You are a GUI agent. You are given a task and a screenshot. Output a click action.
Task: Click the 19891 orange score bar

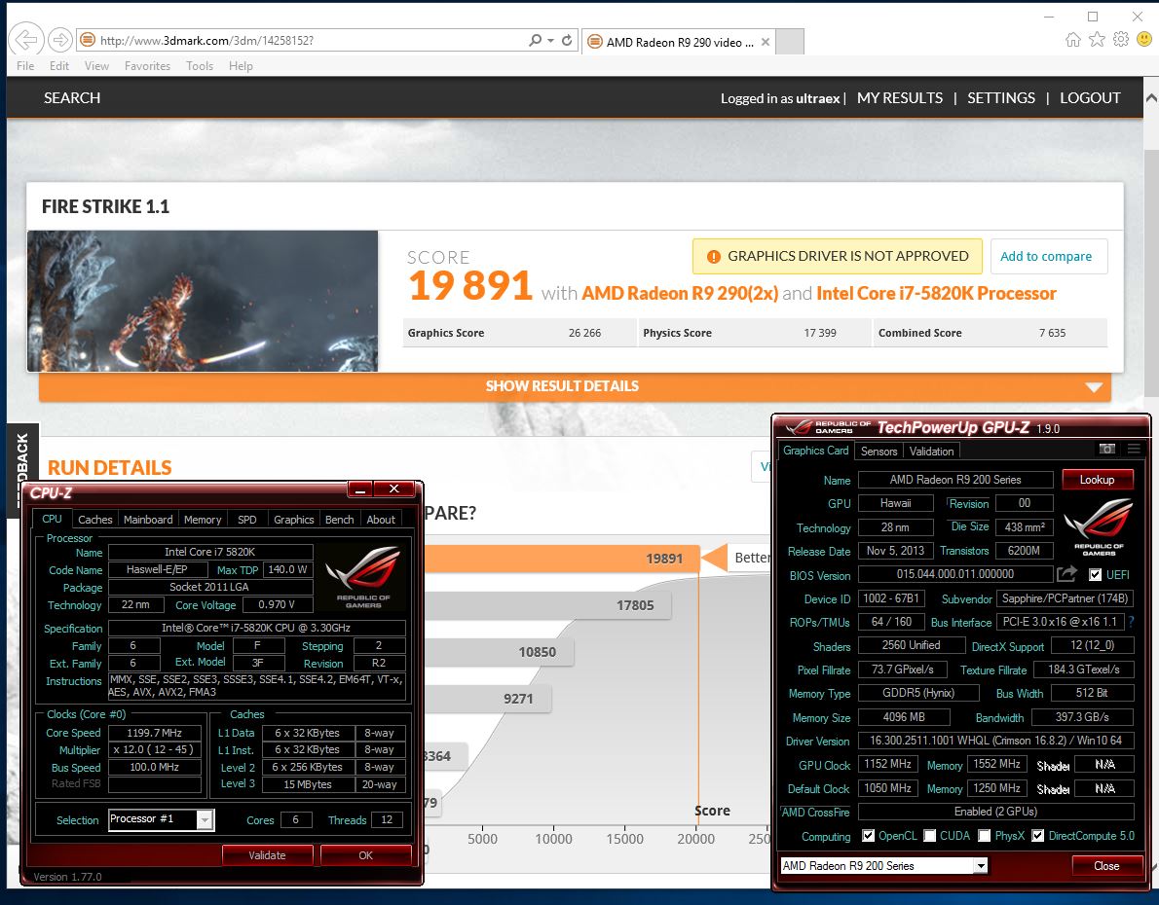pyautogui.click(x=561, y=559)
